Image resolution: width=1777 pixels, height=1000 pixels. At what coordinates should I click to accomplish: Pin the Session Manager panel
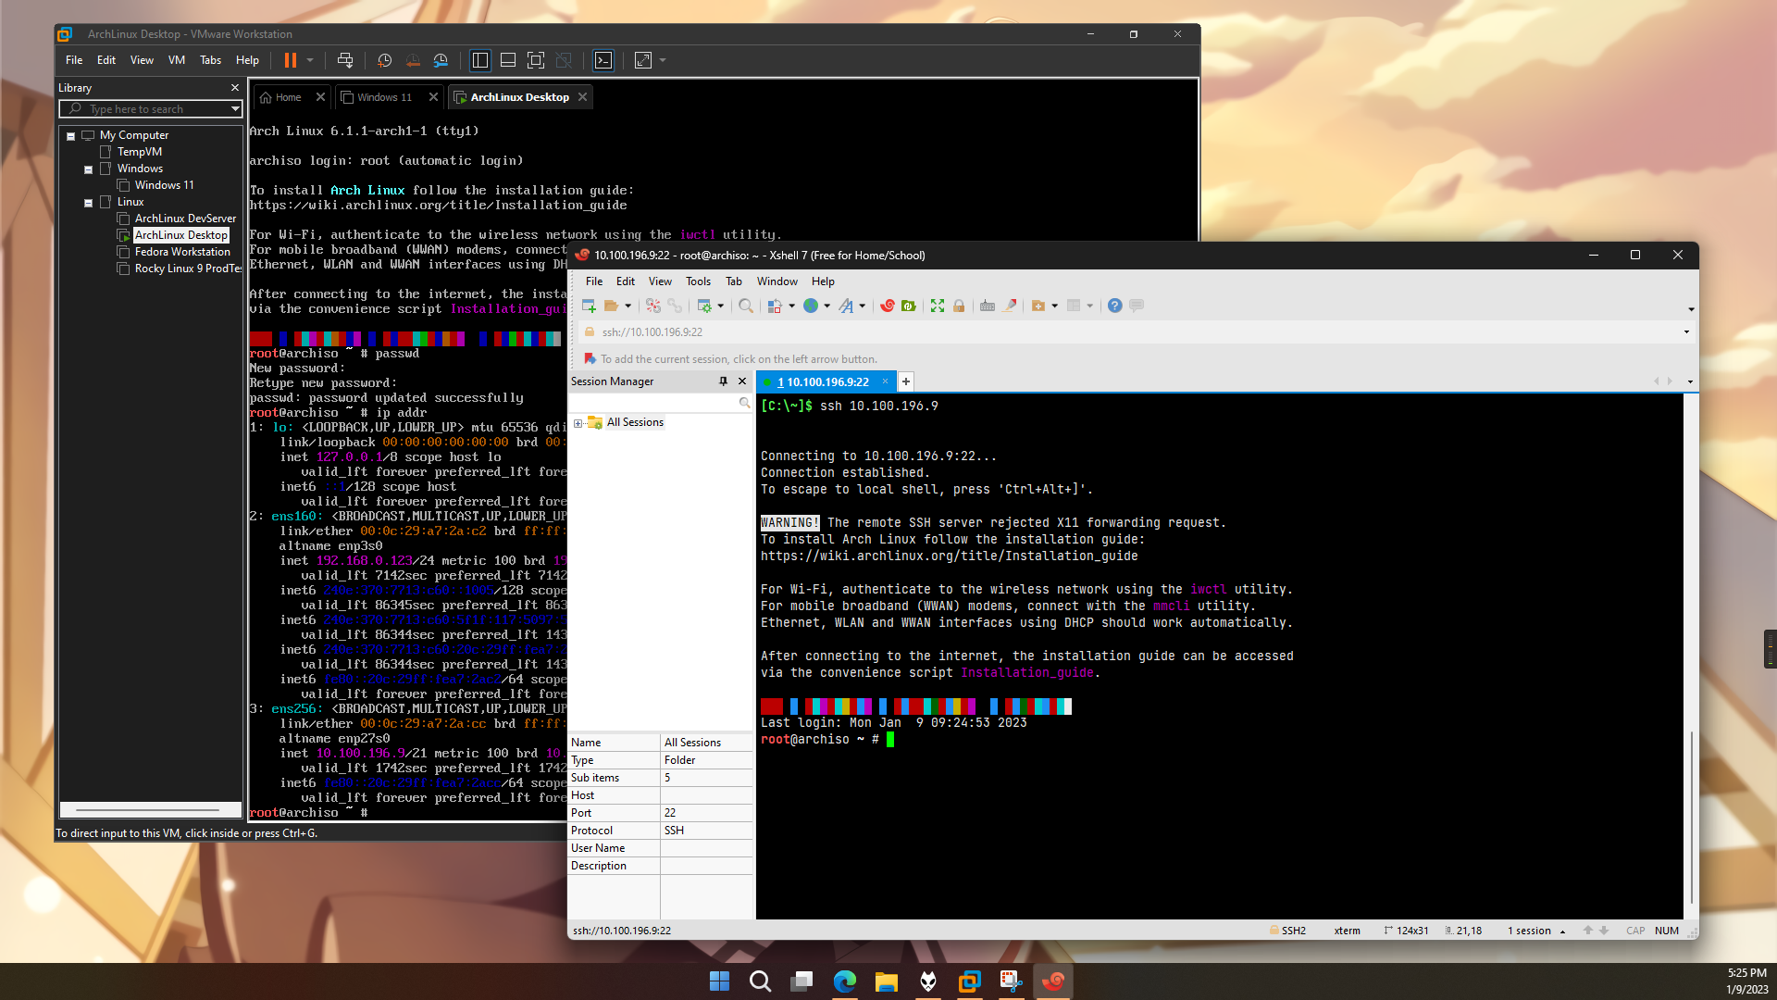(724, 381)
